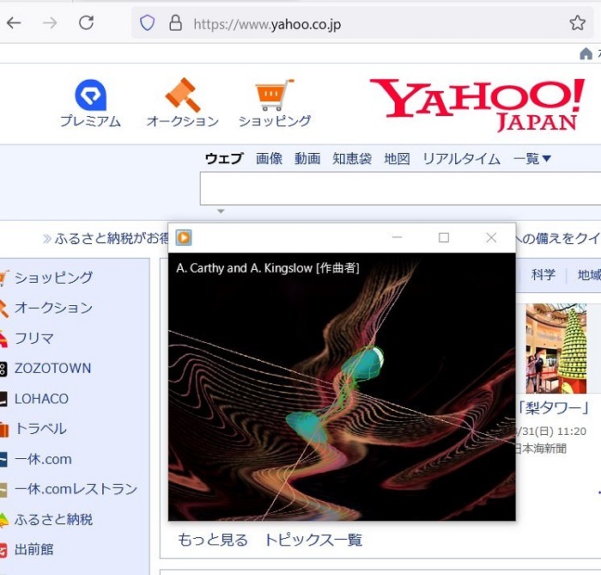Open sidebar 一休.com link
This screenshot has width=601, height=575.
click(x=43, y=459)
